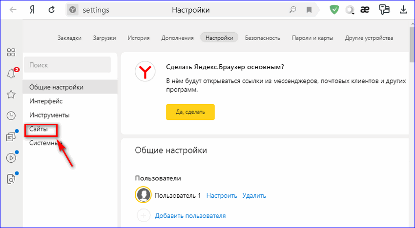Open the video play sidebar icon
Screen dimensions: 415x228
coord(11,158)
